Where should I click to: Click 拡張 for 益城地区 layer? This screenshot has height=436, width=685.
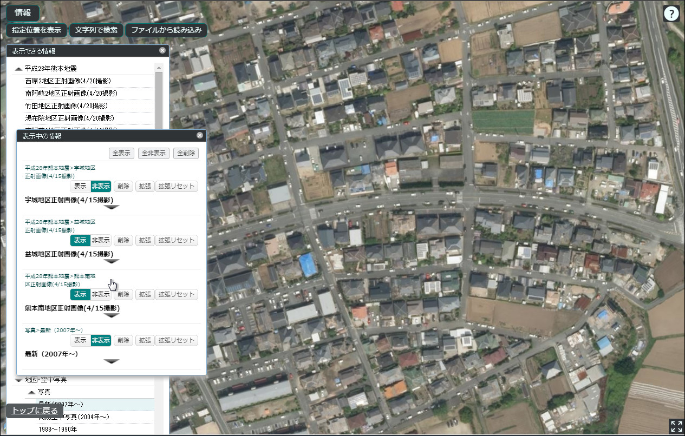(144, 240)
